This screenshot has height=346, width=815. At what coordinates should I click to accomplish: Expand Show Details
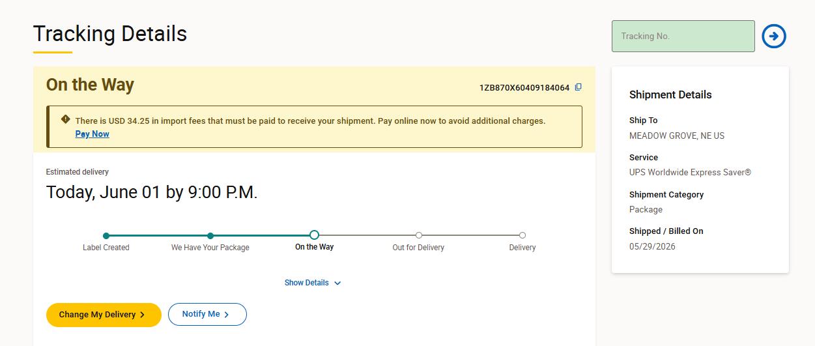(313, 283)
